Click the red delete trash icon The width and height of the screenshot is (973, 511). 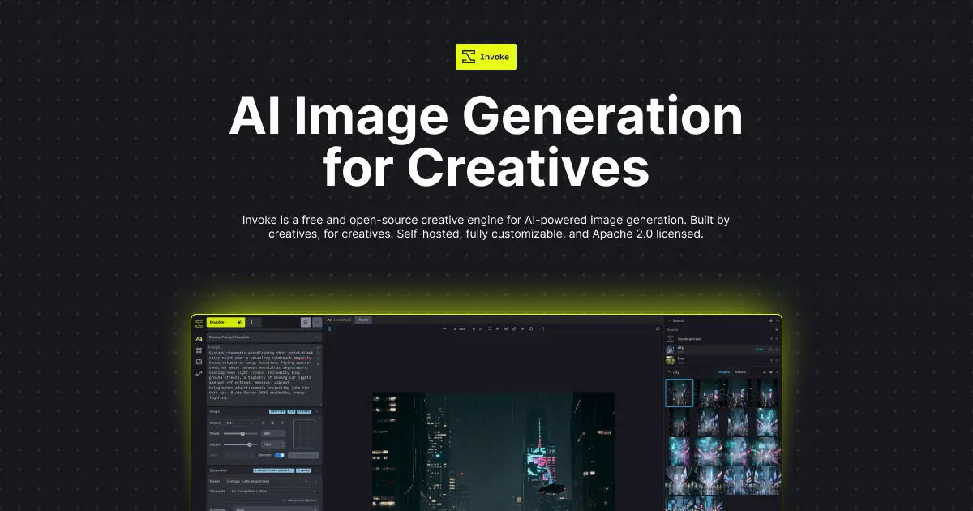click(x=542, y=328)
